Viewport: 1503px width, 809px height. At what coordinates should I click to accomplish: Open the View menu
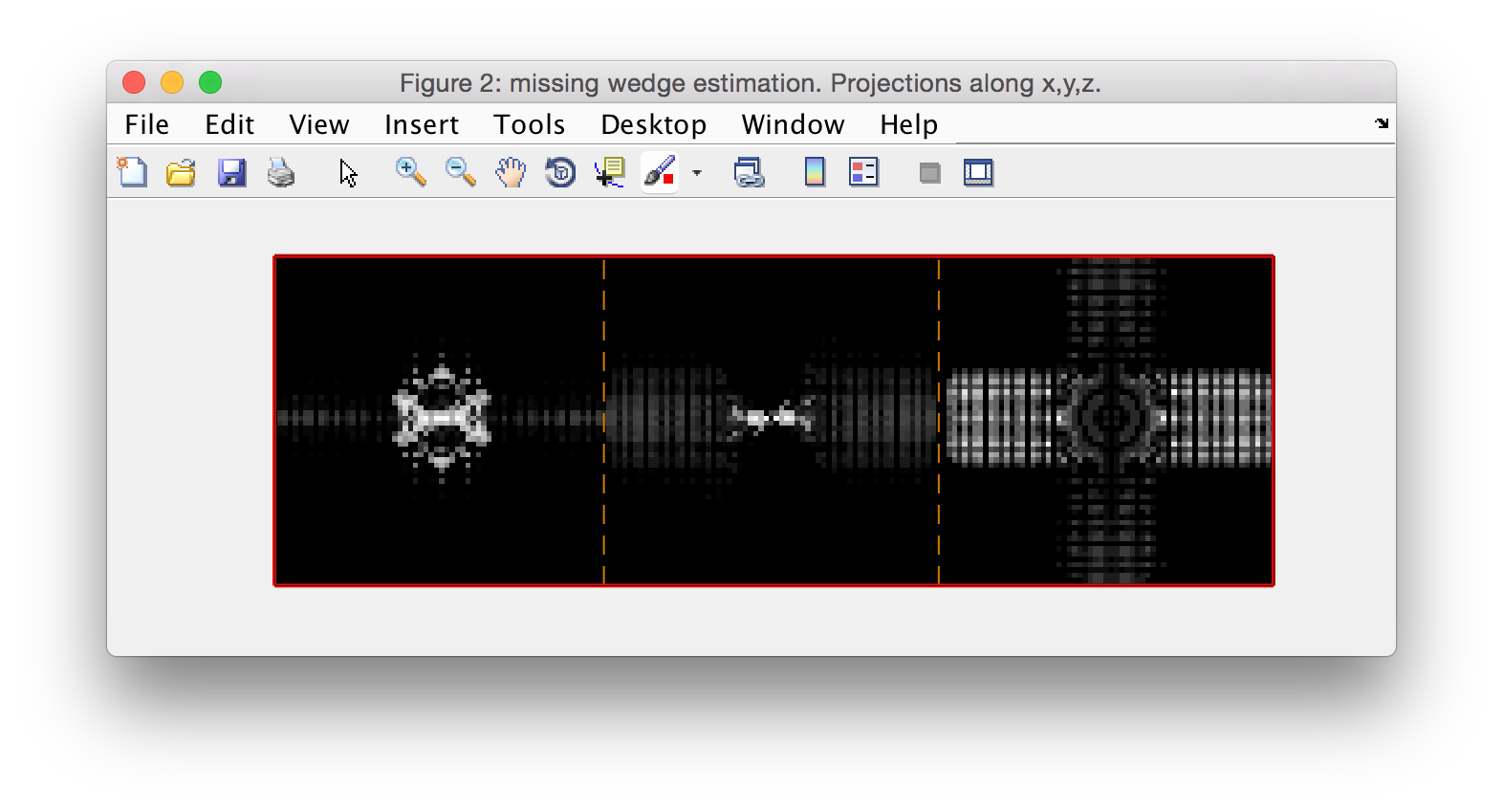click(x=319, y=124)
